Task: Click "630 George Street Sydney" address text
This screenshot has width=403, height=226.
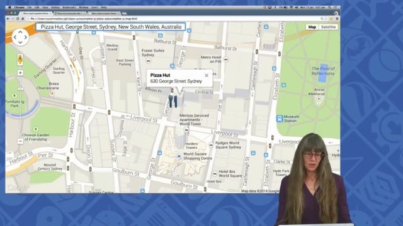Action: pyautogui.click(x=176, y=81)
